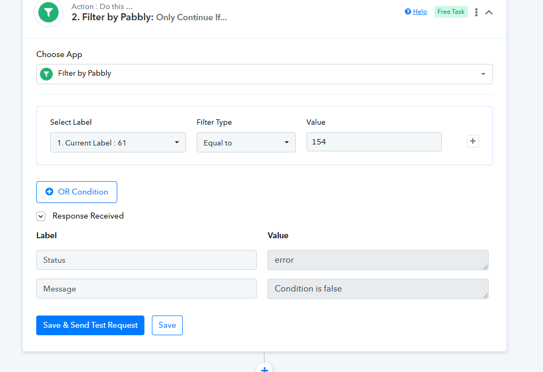The height and width of the screenshot is (372, 543).
Task: Click the error value field
Action: pos(378,260)
